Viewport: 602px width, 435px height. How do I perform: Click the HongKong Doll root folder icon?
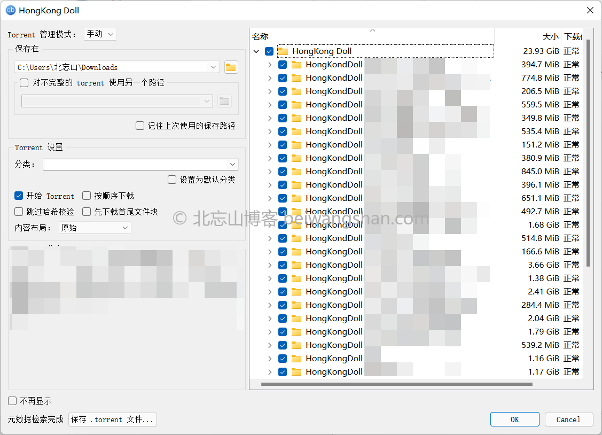point(283,51)
